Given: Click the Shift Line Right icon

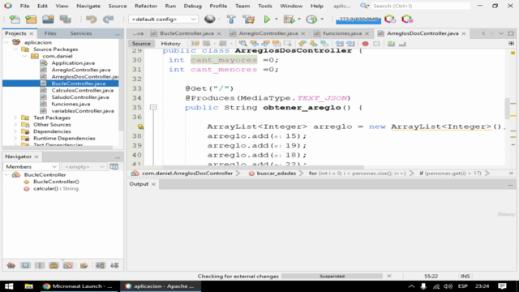Looking at the screenshot, I should tap(350, 43).
